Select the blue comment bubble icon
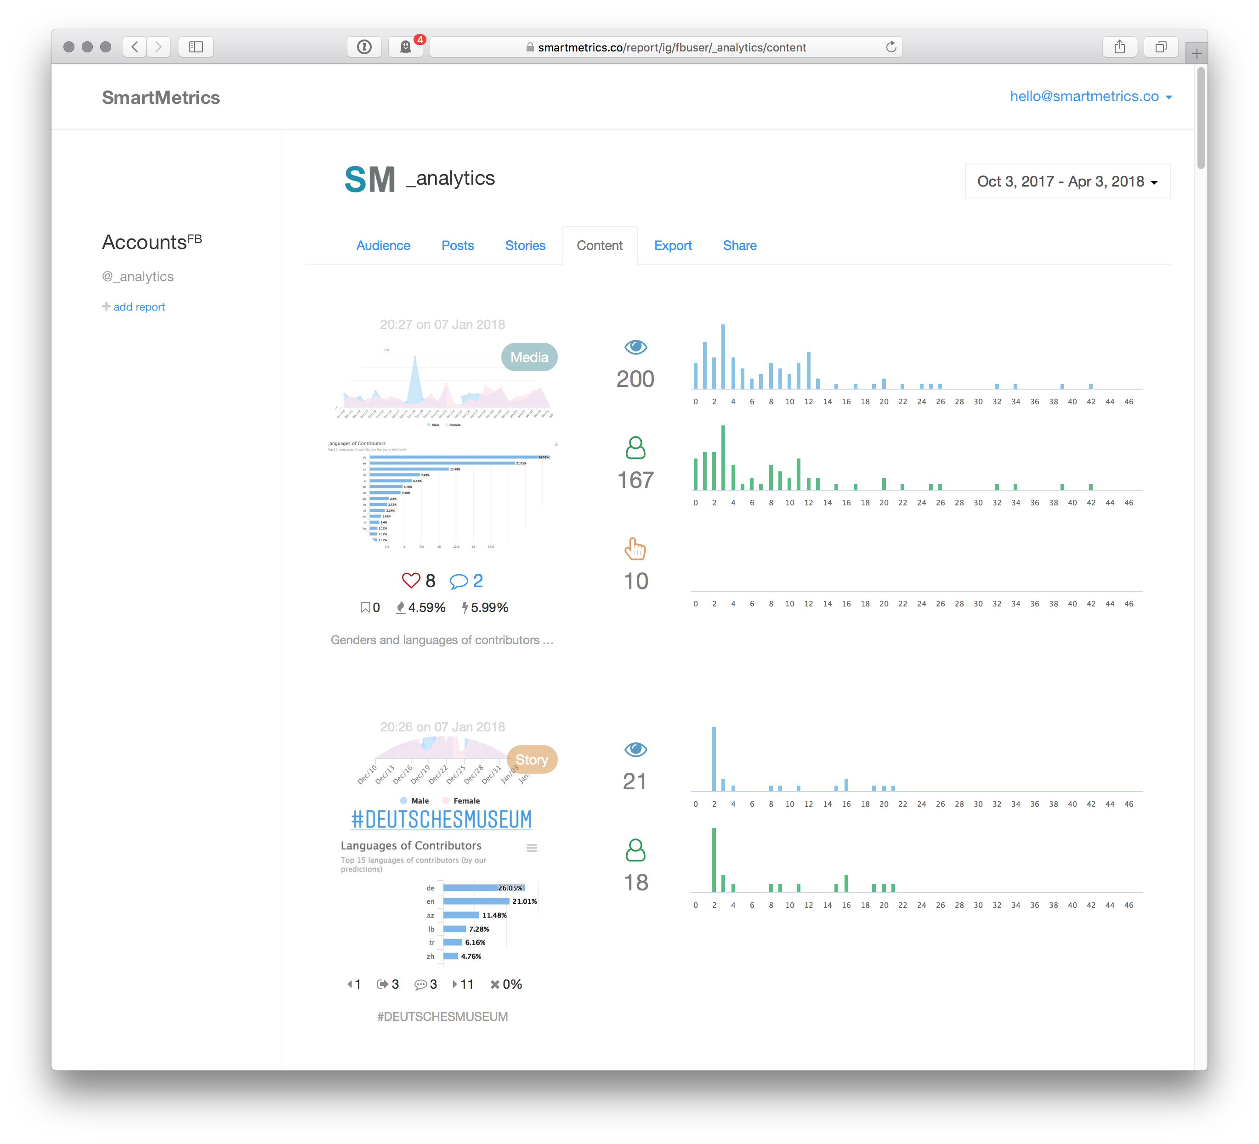 [459, 580]
